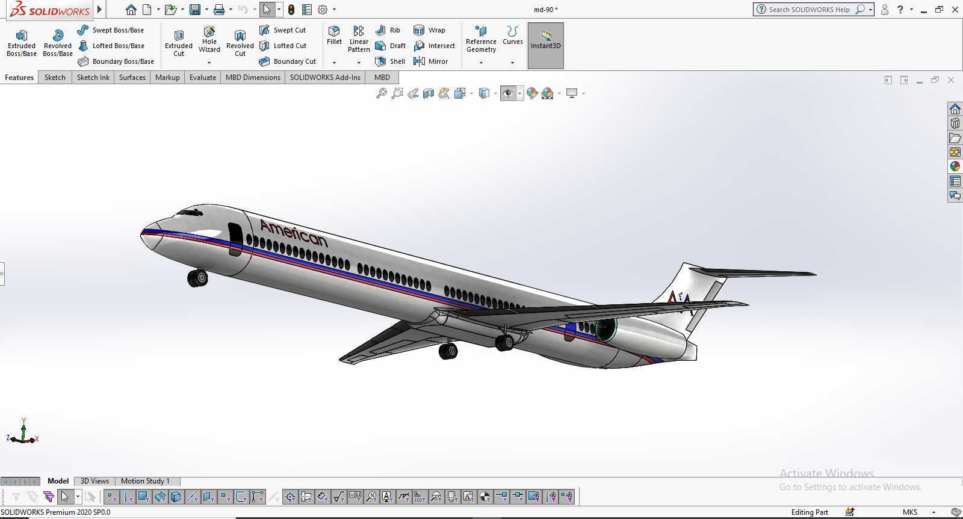Open the File Properties list icon
This screenshot has height=519, width=963.
point(307,10)
